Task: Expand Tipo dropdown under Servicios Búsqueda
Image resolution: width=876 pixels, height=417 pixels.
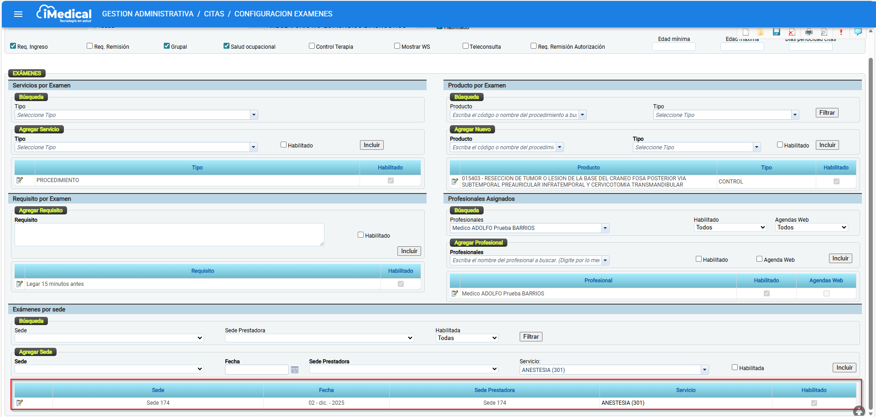Action: [254, 115]
